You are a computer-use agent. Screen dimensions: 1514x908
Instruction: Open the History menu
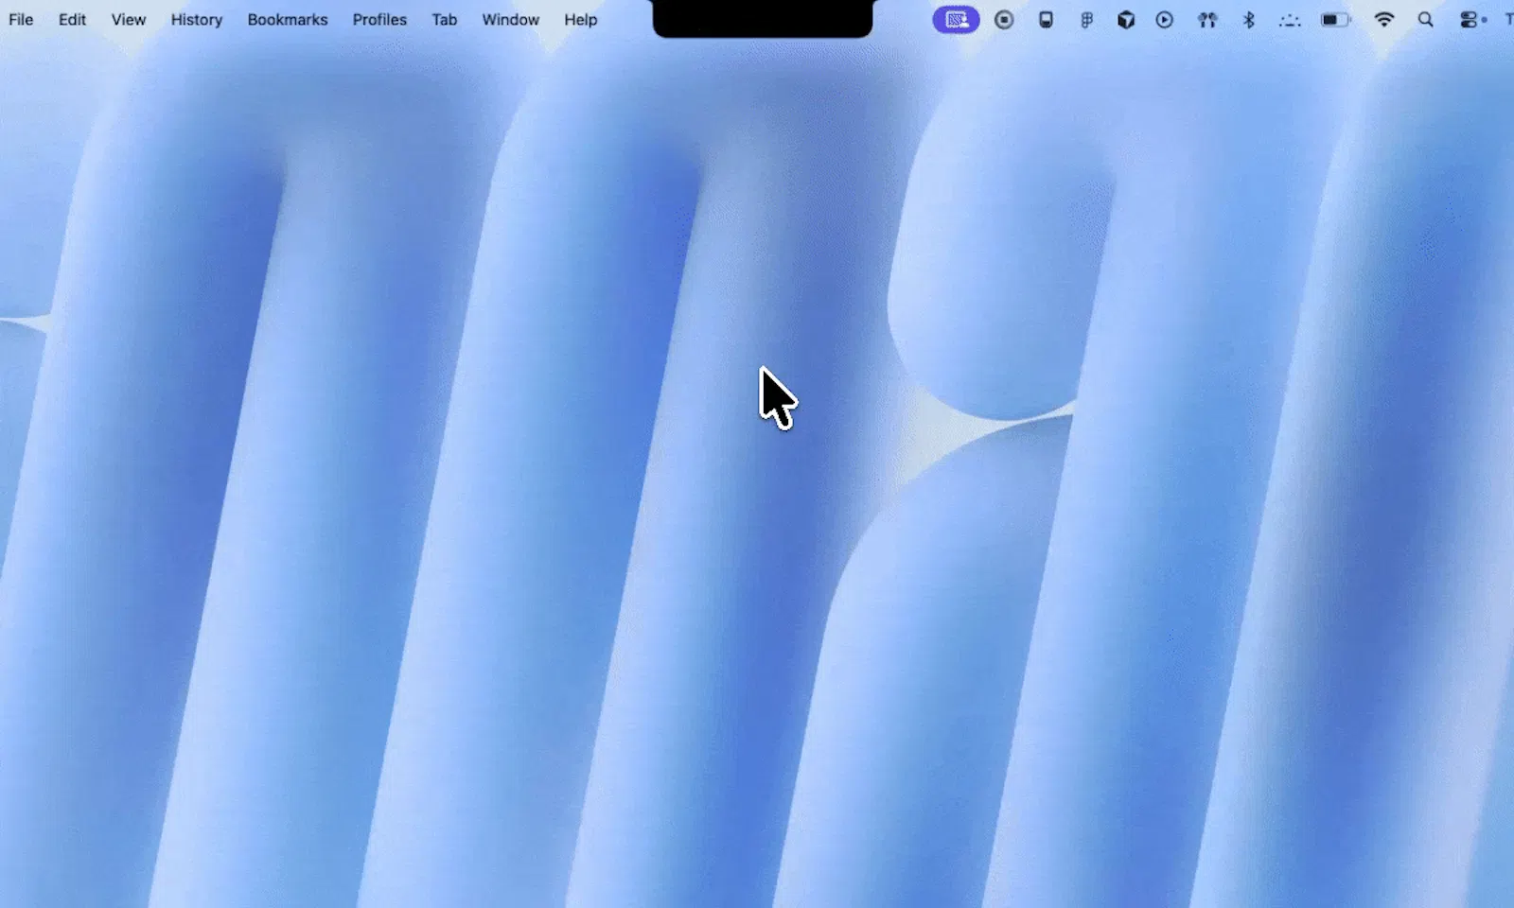(197, 19)
